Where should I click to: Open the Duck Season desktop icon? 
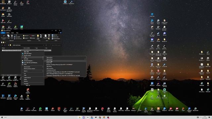pyautogui.click(x=3, y=9)
